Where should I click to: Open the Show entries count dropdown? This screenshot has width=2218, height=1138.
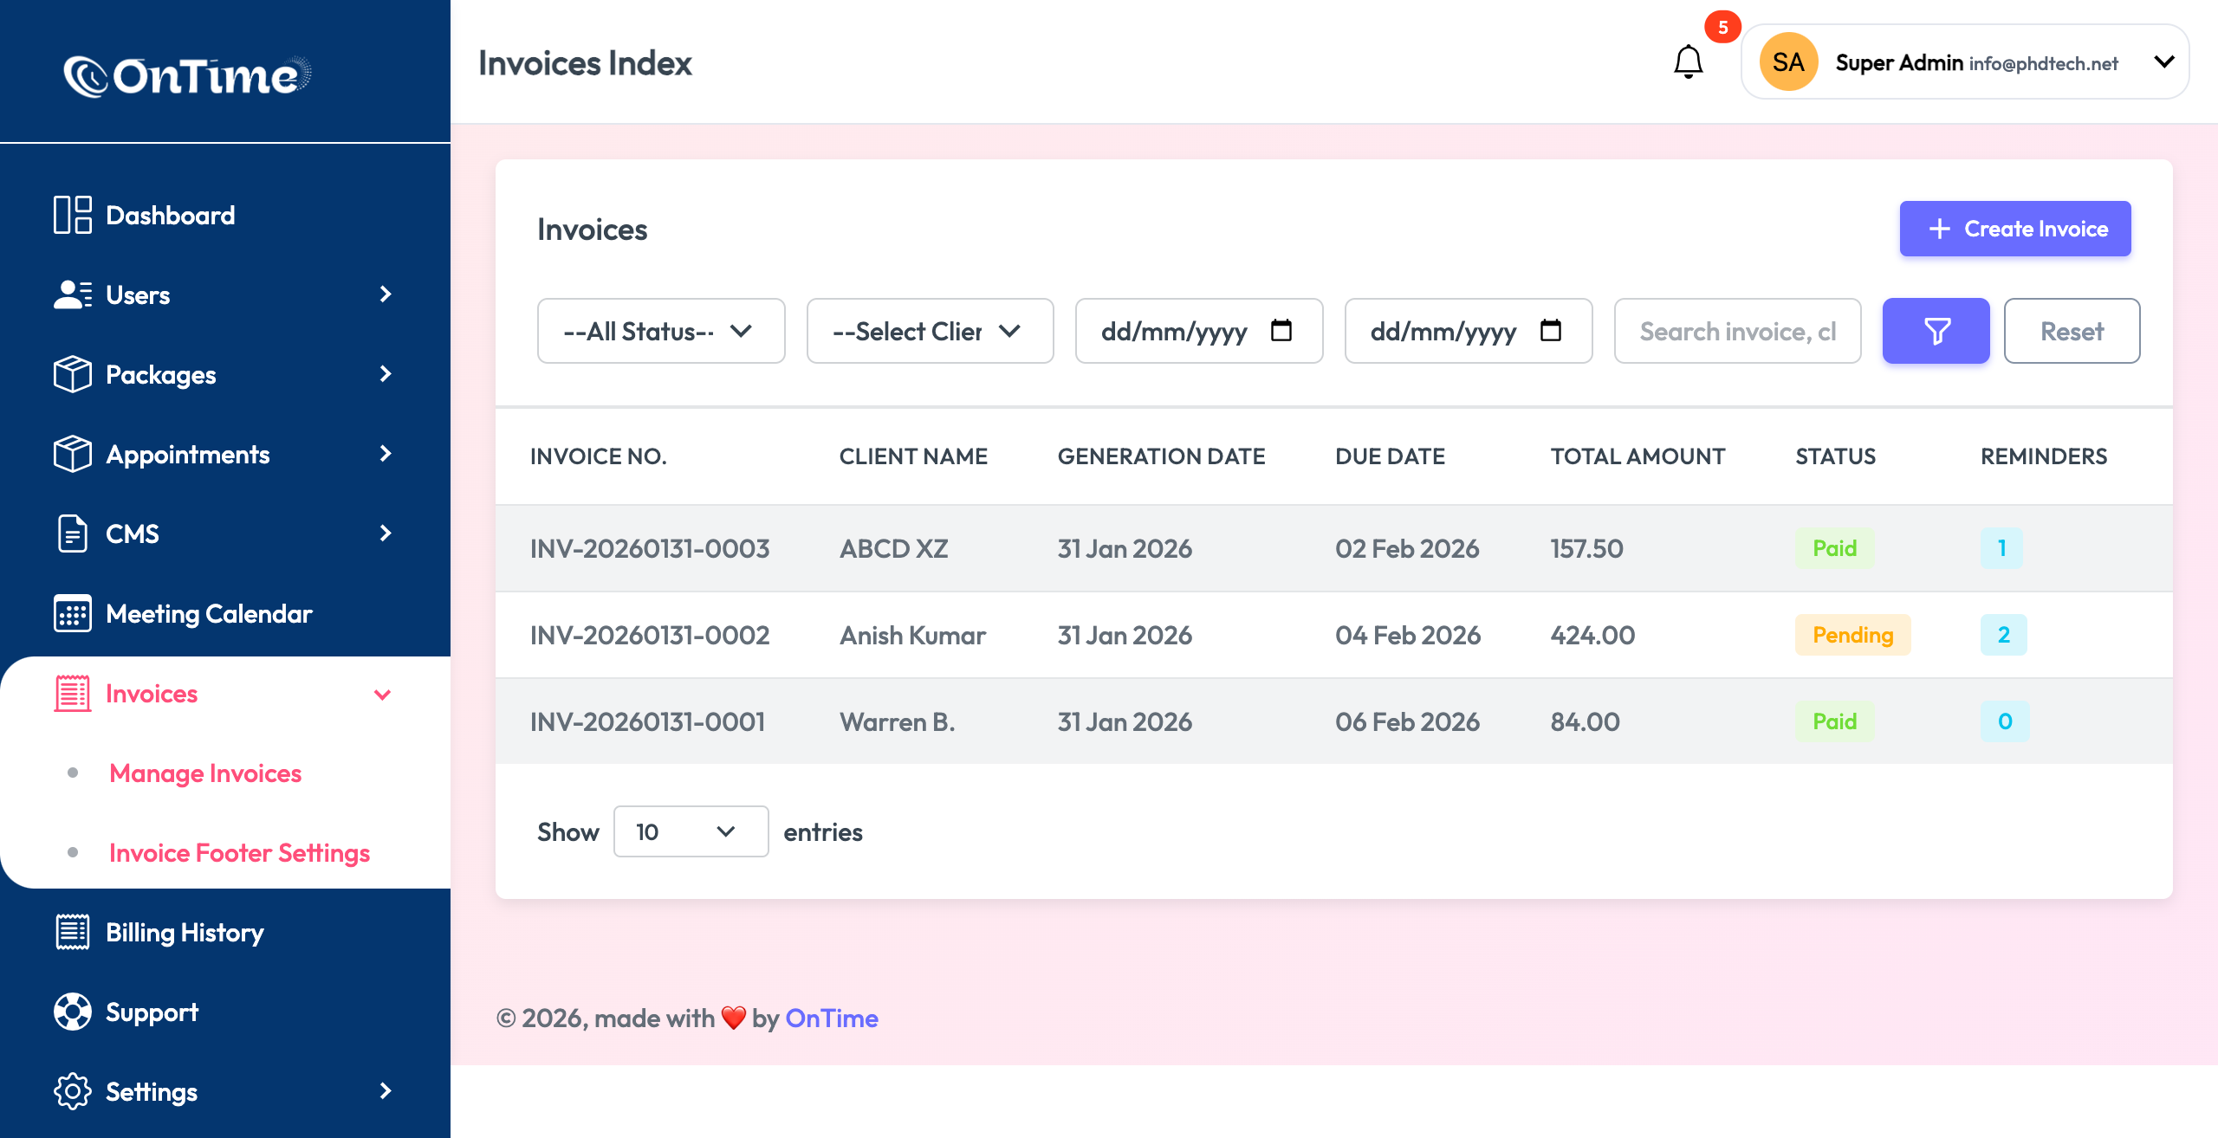tap(691, 831)
